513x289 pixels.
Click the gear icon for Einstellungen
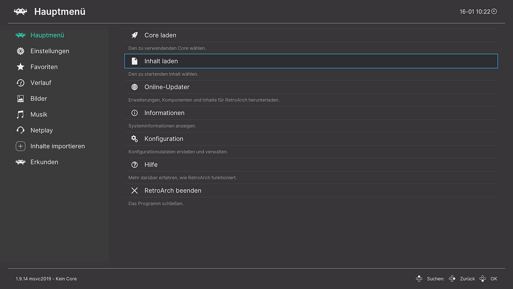pos(21,51)
